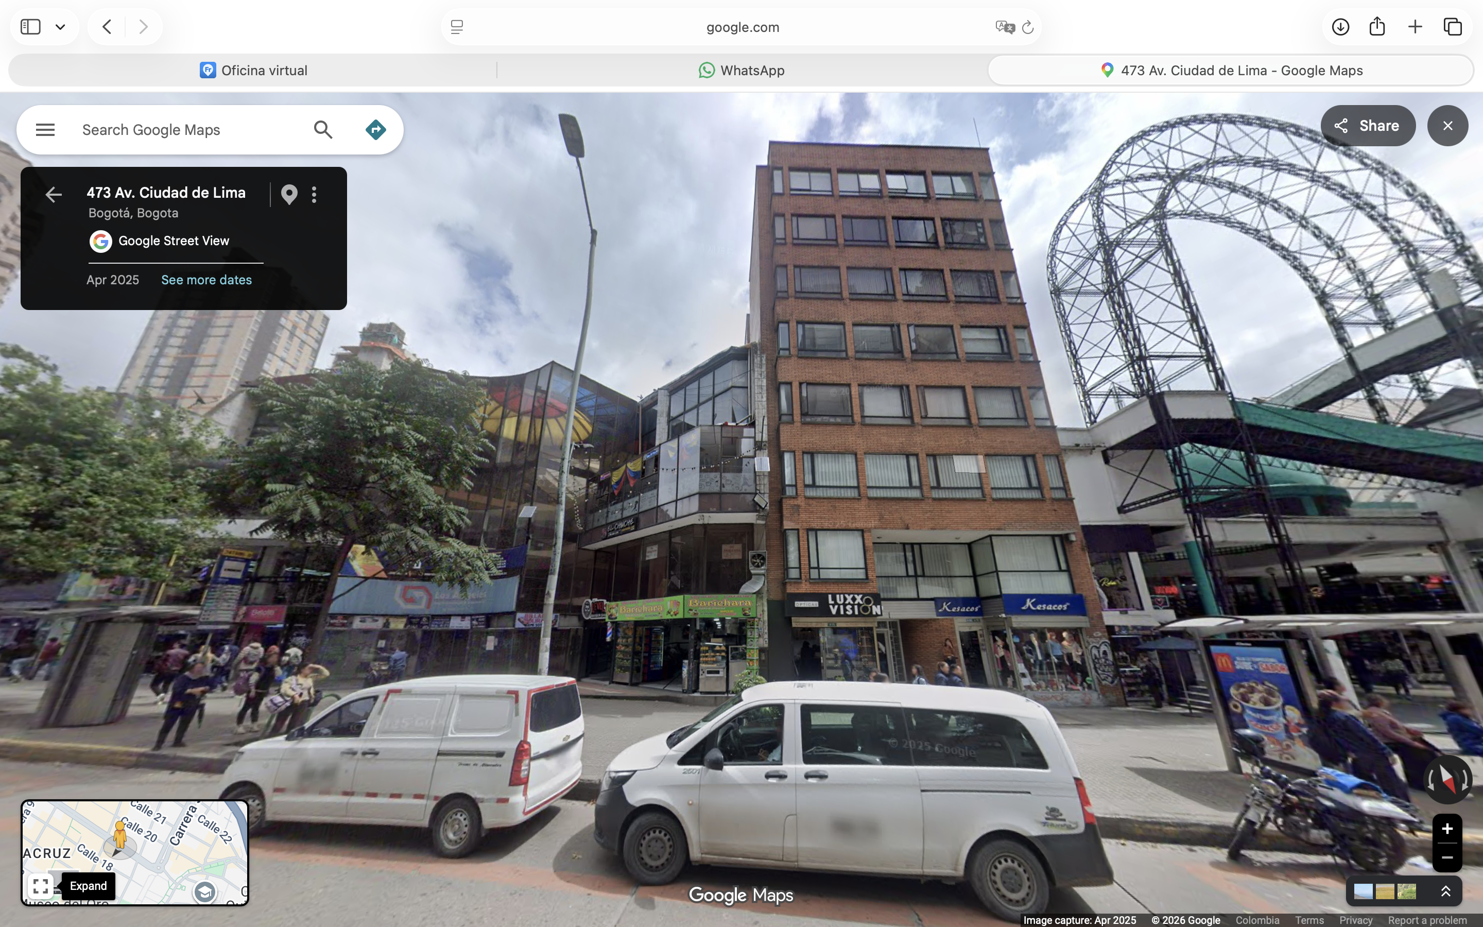1483x927 pixels.
Task: Toggle the minimap layers button
Action: tap(204, 891)
